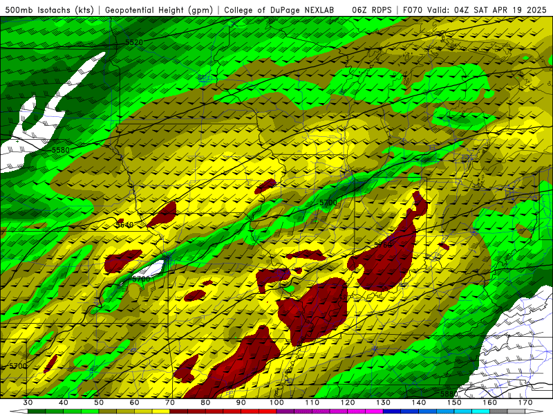Viewport: 553px width, 415px height.
Task: Click the '90' value on the color scale
Action: [241, 403]
